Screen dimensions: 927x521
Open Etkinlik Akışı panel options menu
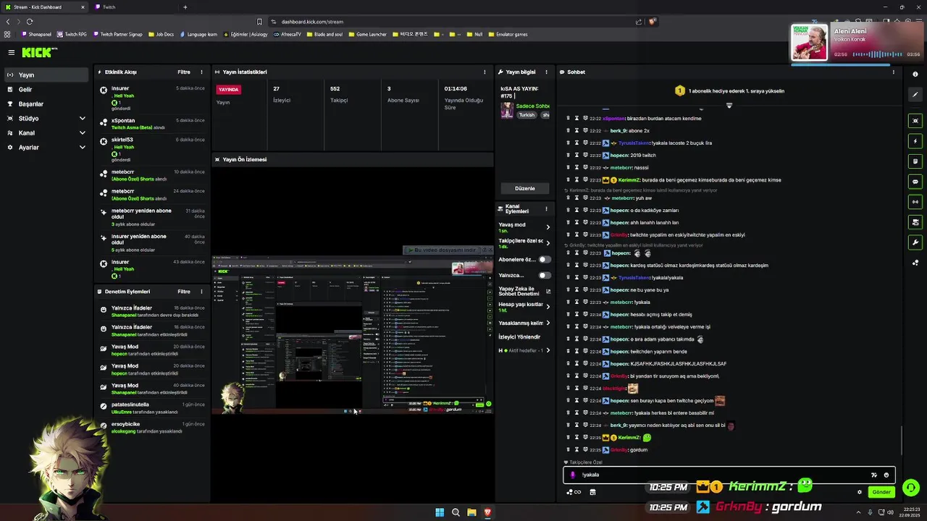201,72
